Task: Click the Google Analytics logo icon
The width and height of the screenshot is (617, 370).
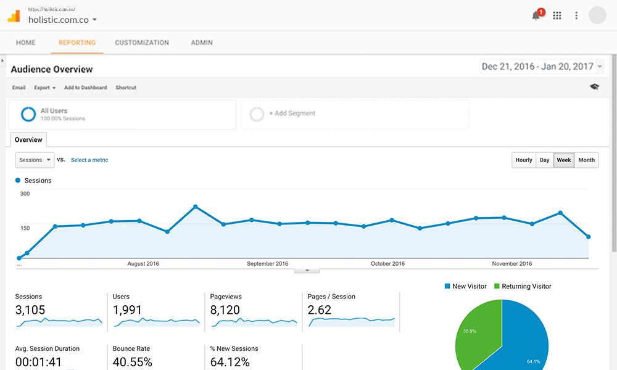Action: click(x=14, y=16)
